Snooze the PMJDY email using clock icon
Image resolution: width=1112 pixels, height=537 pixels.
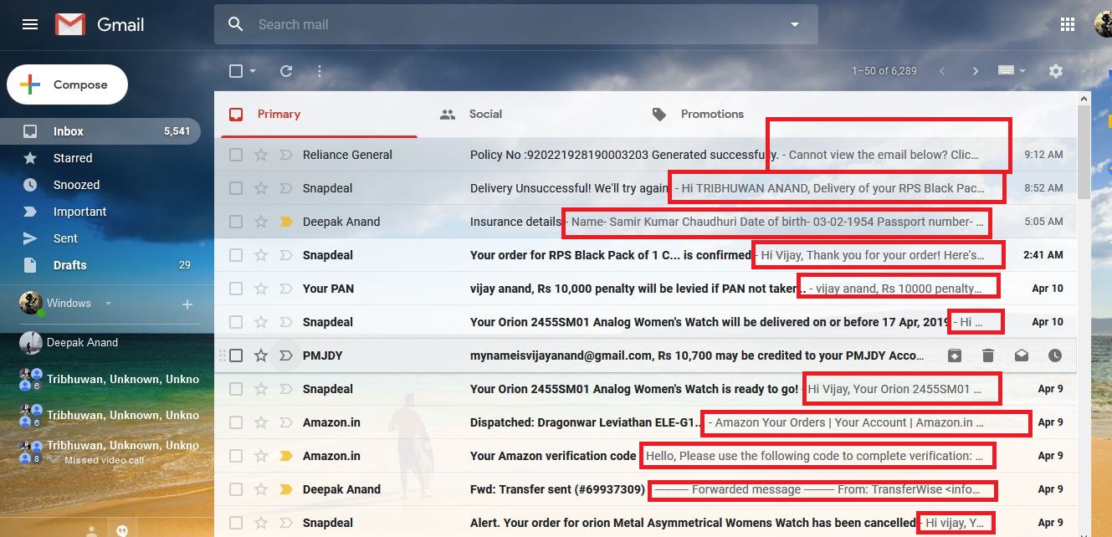[1053, 355]
